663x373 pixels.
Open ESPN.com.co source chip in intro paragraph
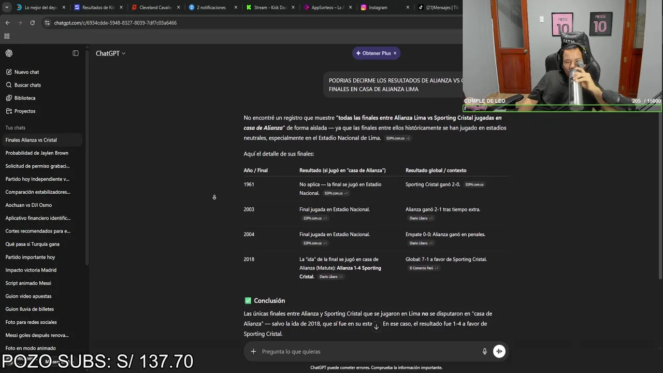pyautogui.click(x=398, y=138)
